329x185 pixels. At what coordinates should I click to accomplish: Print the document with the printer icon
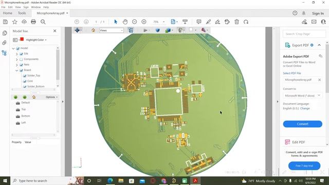pos(33,22)
